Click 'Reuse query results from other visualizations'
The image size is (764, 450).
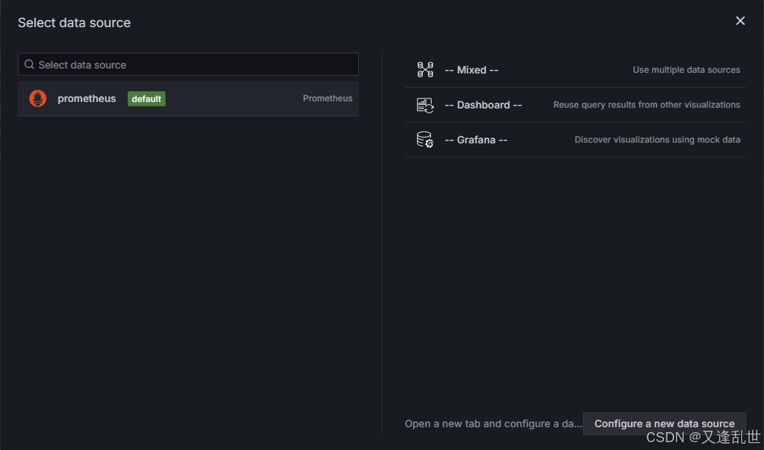(646, 105)
